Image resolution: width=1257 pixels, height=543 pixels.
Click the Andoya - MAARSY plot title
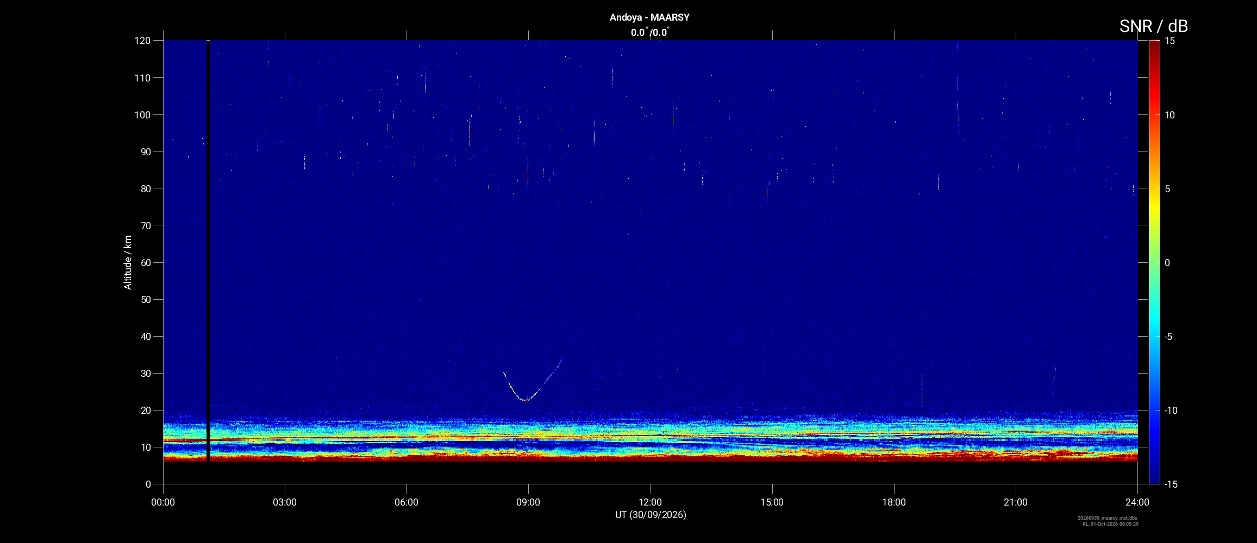(x=649, y=17)
